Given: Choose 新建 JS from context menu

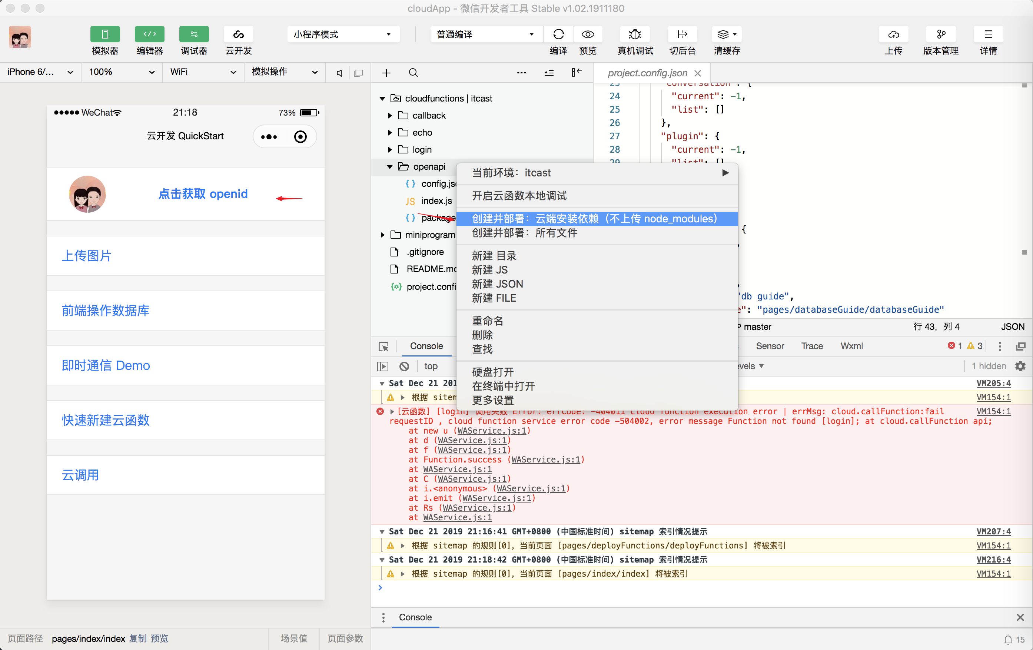Looking at the screenshot, I should click(x=597, y=270).
